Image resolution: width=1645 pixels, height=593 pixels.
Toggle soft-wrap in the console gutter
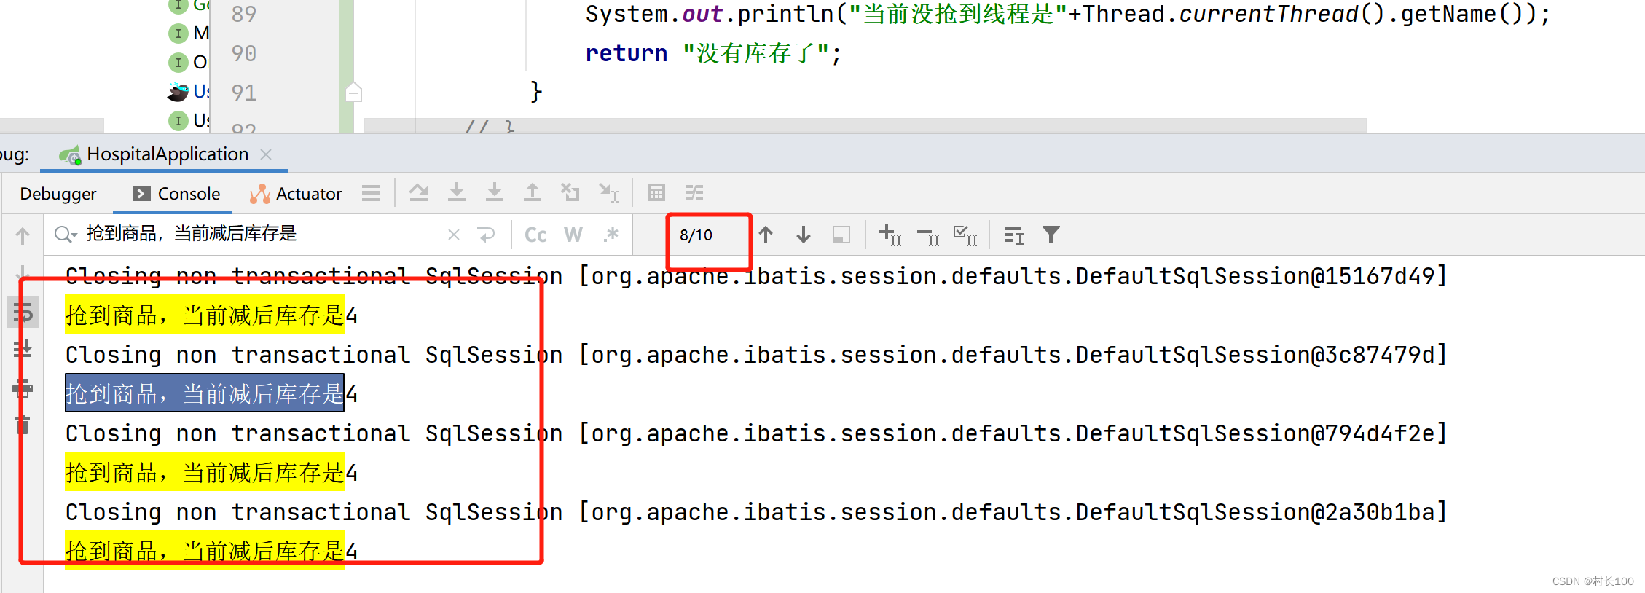tap(23, 313)
